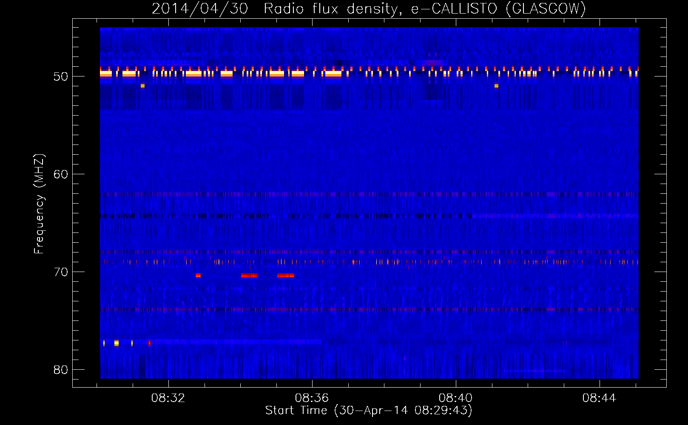Click the 80 frequency tick label
The image size is (688, 425).
(61, 370)
